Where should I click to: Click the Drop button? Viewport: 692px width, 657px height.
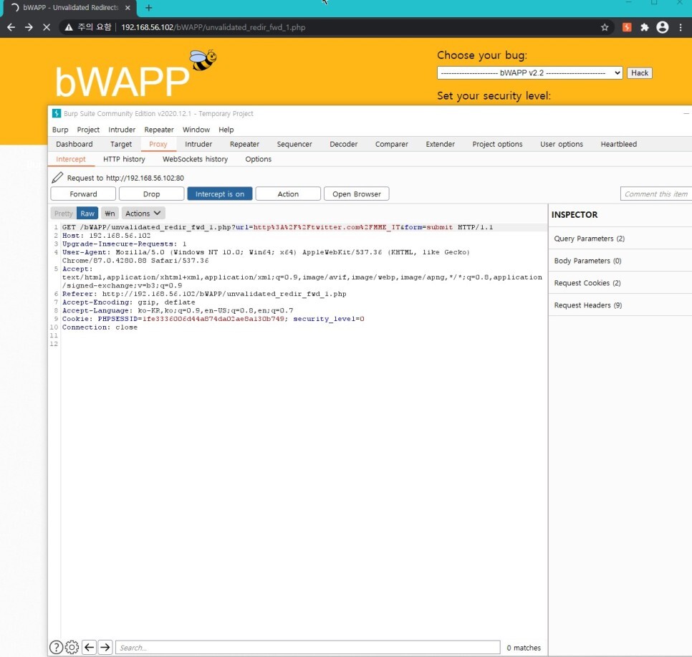point(151,194)
